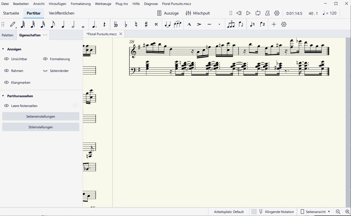
Task: Collapse the Anzeigen section
Action: 3,49
